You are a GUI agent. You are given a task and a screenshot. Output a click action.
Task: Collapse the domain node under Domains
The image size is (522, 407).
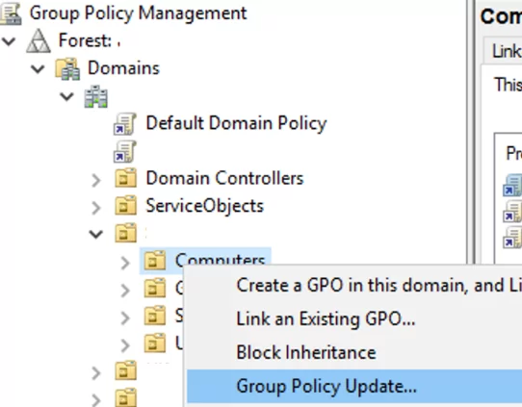(x=66, y=97)
